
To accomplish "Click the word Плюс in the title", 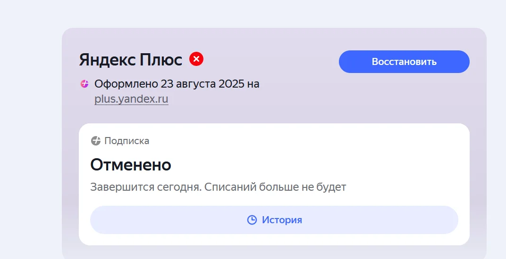I will (161, 60).
